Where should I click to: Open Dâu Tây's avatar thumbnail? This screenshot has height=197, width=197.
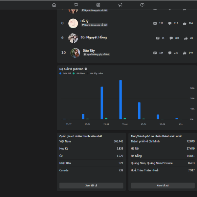click(x=75, y=53)
